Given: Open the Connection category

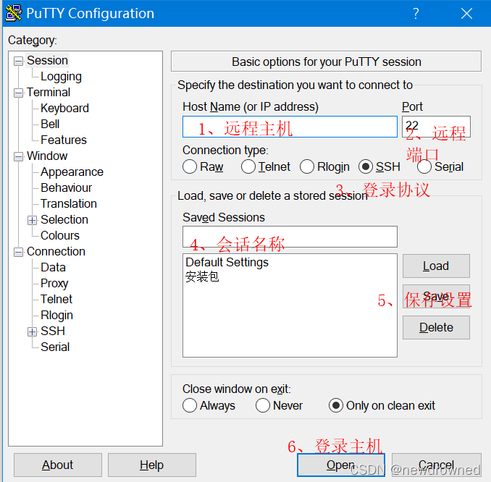Looking at the screenshot, I should coord(56,252).
